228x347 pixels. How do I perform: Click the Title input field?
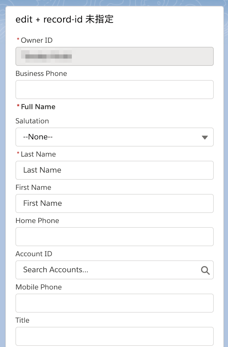point(114,336)
